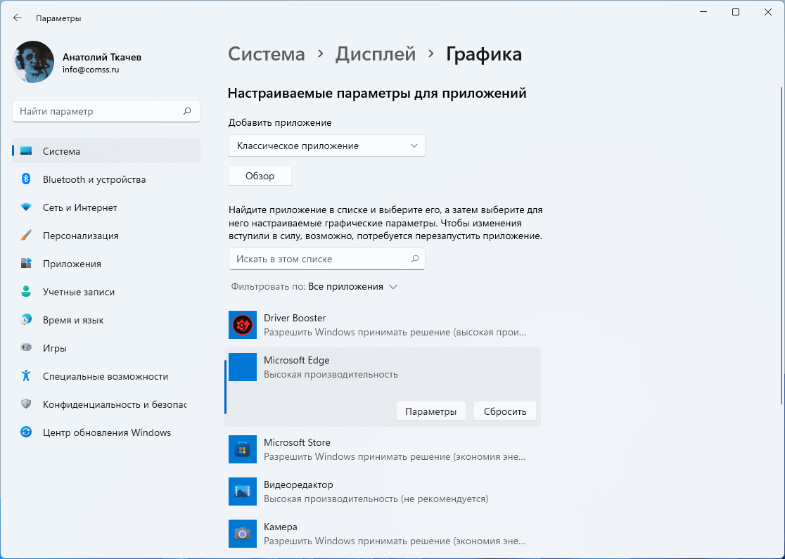Screen dimensions: 785x559
Task: Expand the Фильтровать по Все приложения filter
Action: (314, 287)
